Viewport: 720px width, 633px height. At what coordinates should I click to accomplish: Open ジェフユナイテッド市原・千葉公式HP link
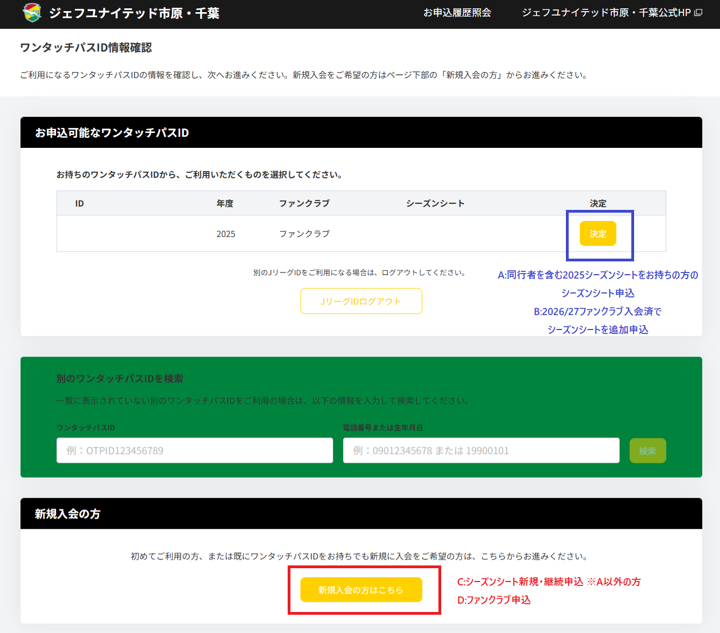pos(612,13)
